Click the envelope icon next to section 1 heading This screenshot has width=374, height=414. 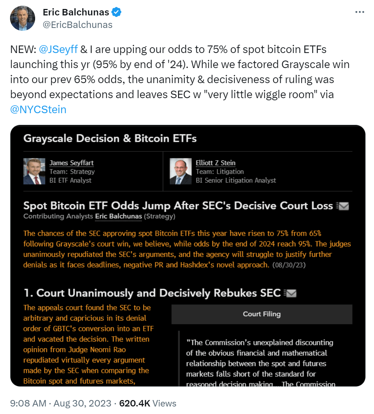pyautogui.click(x=291, y=293)
